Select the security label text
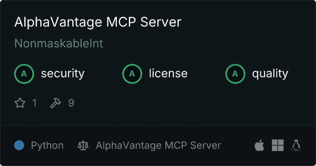The width and height of the screenshot is (316, 166). 63,73
